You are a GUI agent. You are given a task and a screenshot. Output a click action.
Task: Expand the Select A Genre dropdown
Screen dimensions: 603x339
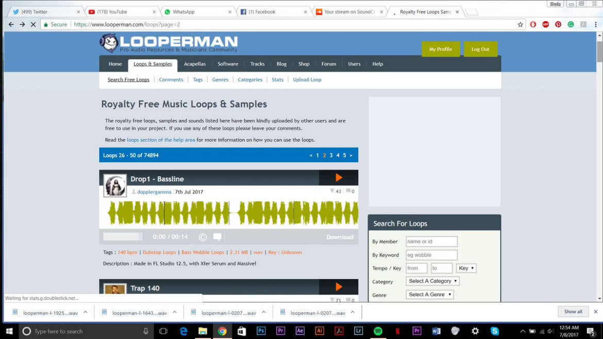tap(429, 295)
